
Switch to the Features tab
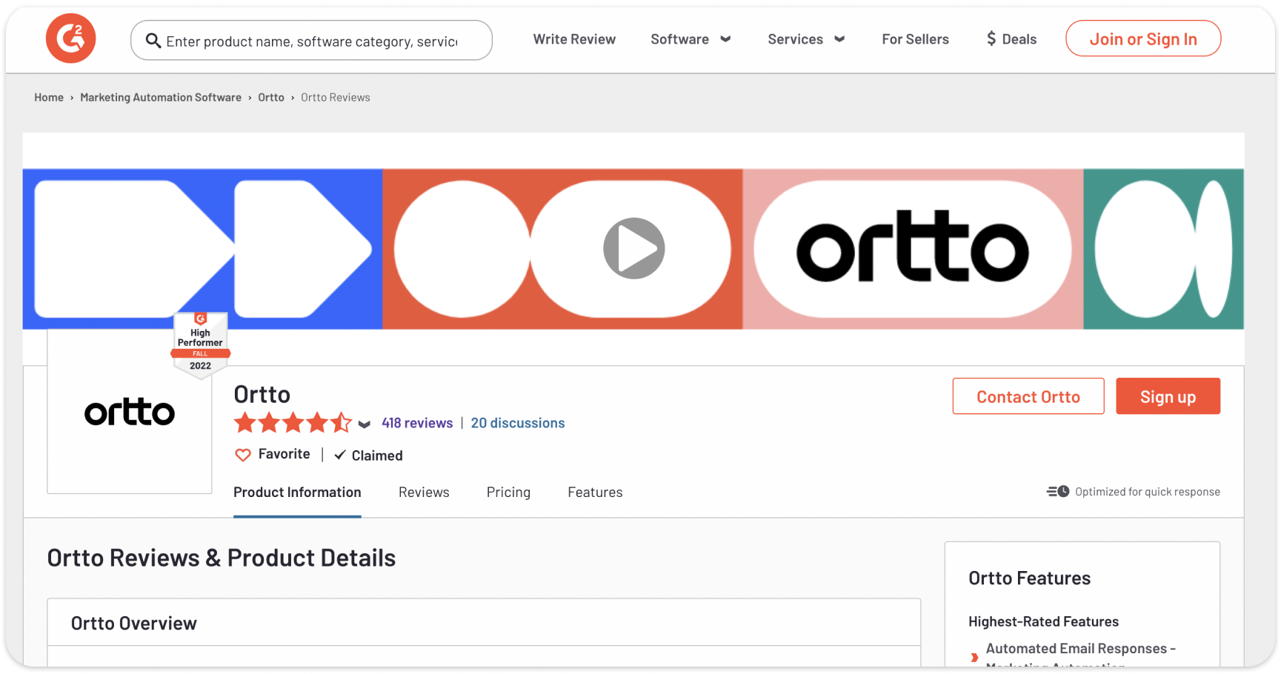pos(595,493)
